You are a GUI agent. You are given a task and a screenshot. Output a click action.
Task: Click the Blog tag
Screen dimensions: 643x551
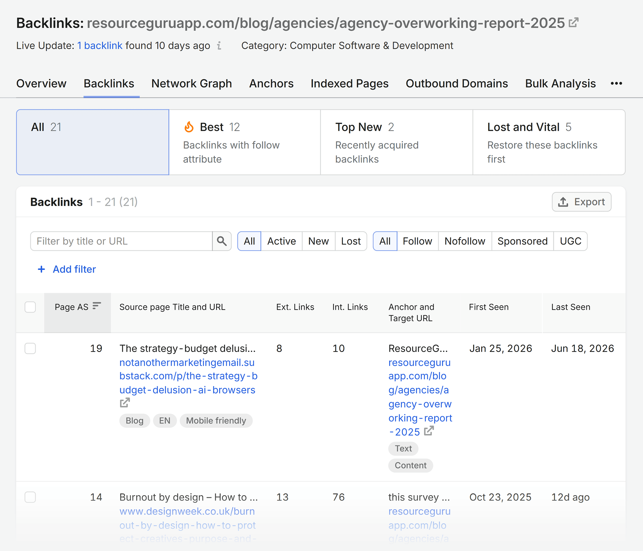coord(134,420)
